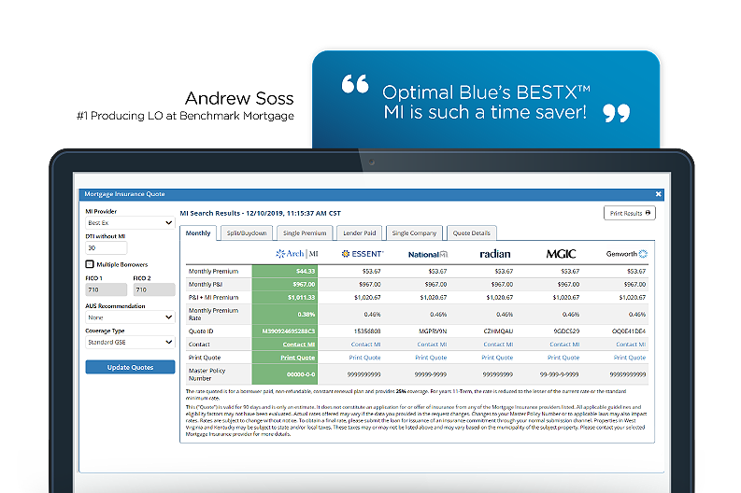Image resolution: width=741 pixels, height=493 pixels.
Task: Click the MGIC provider logo
Action: (563, 253)
